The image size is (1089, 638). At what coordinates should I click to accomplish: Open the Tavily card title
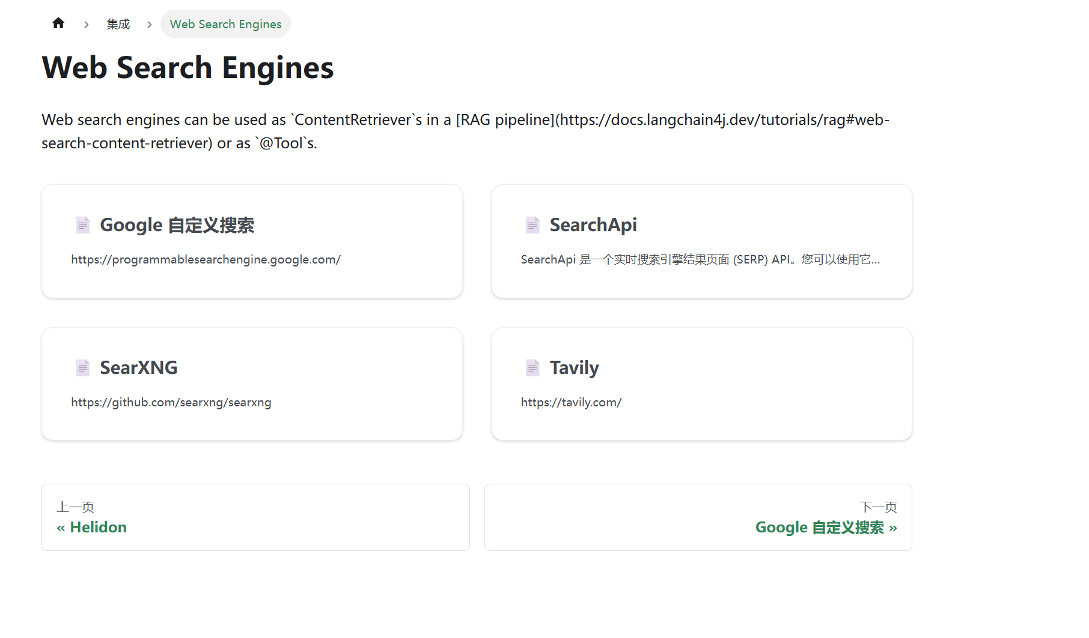pos(575,368)
